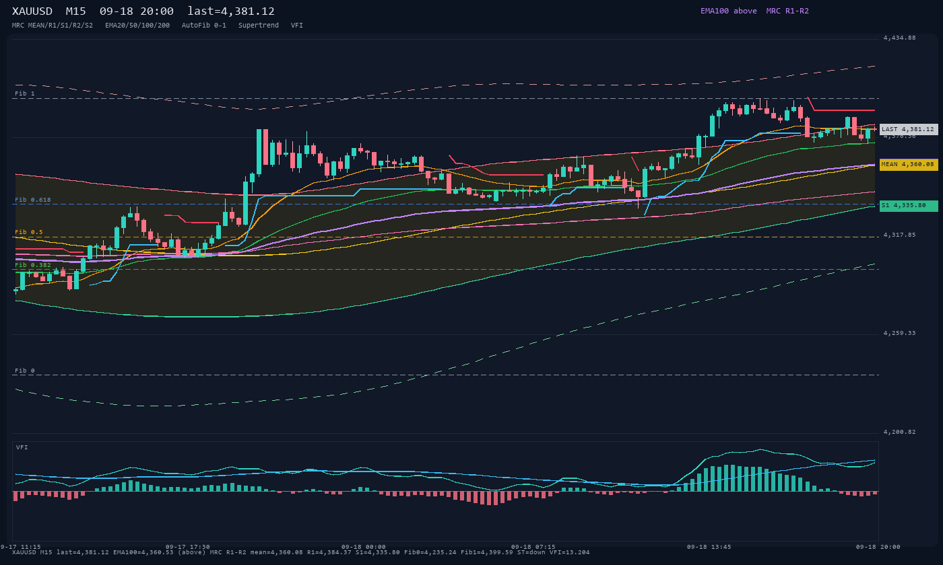Image resolution: width=943 pixels, height=565 pixels.
Task: Click the 09-18 20:00 timestamp in the title
Action: click(136, 11)
